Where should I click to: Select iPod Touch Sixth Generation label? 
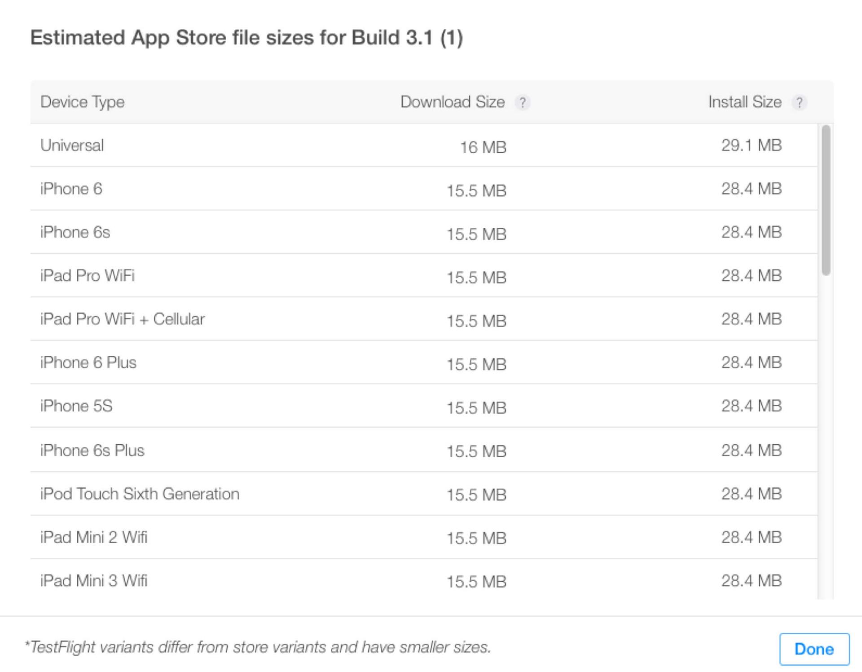(x=140, y=494)
